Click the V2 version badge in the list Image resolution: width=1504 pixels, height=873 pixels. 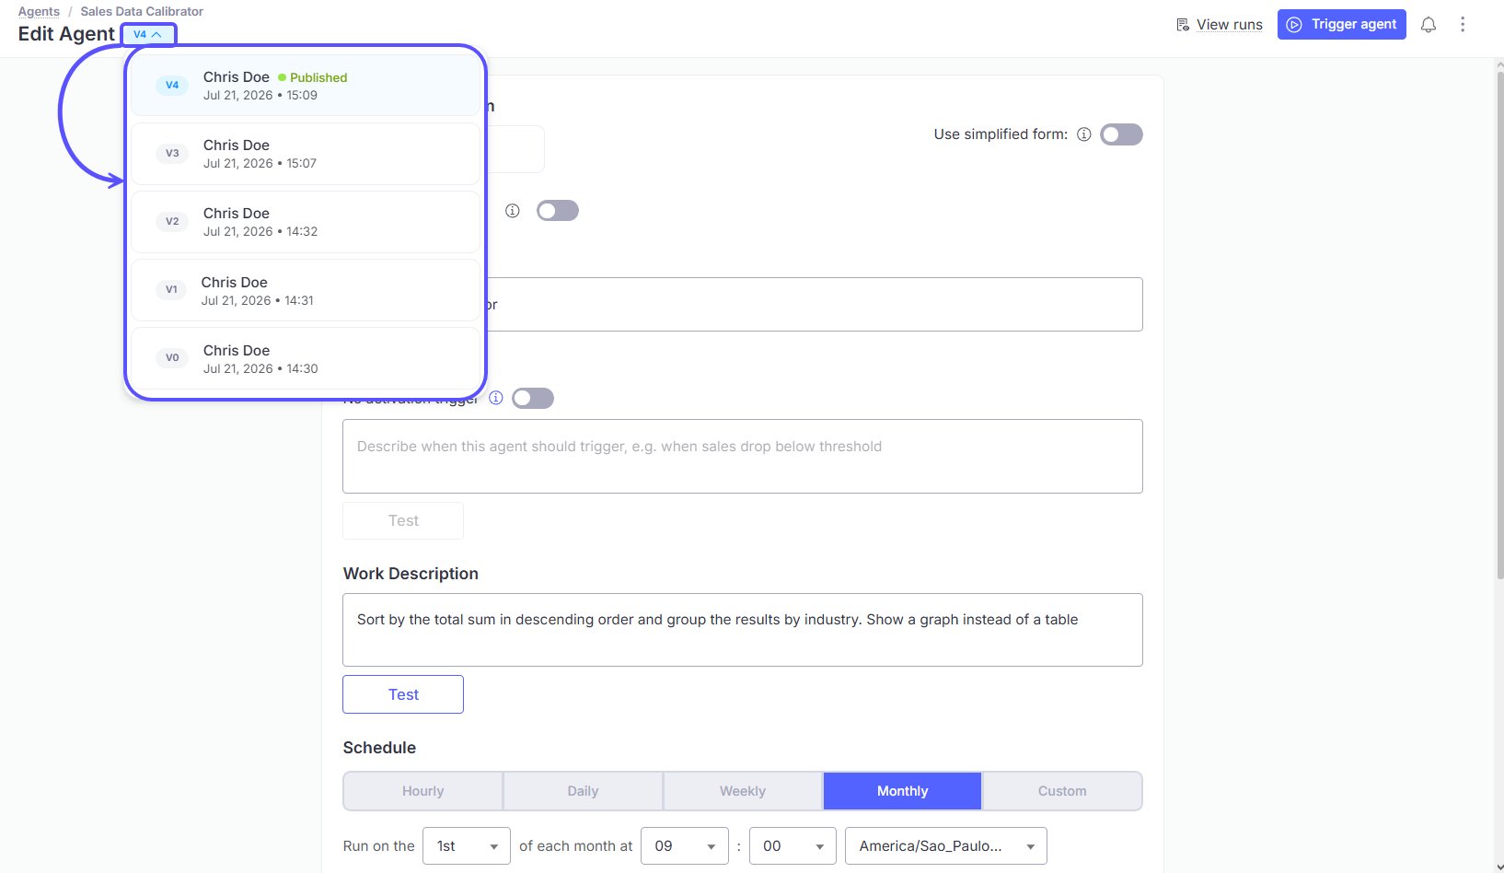pyautogui.click(x=172, y=221)
